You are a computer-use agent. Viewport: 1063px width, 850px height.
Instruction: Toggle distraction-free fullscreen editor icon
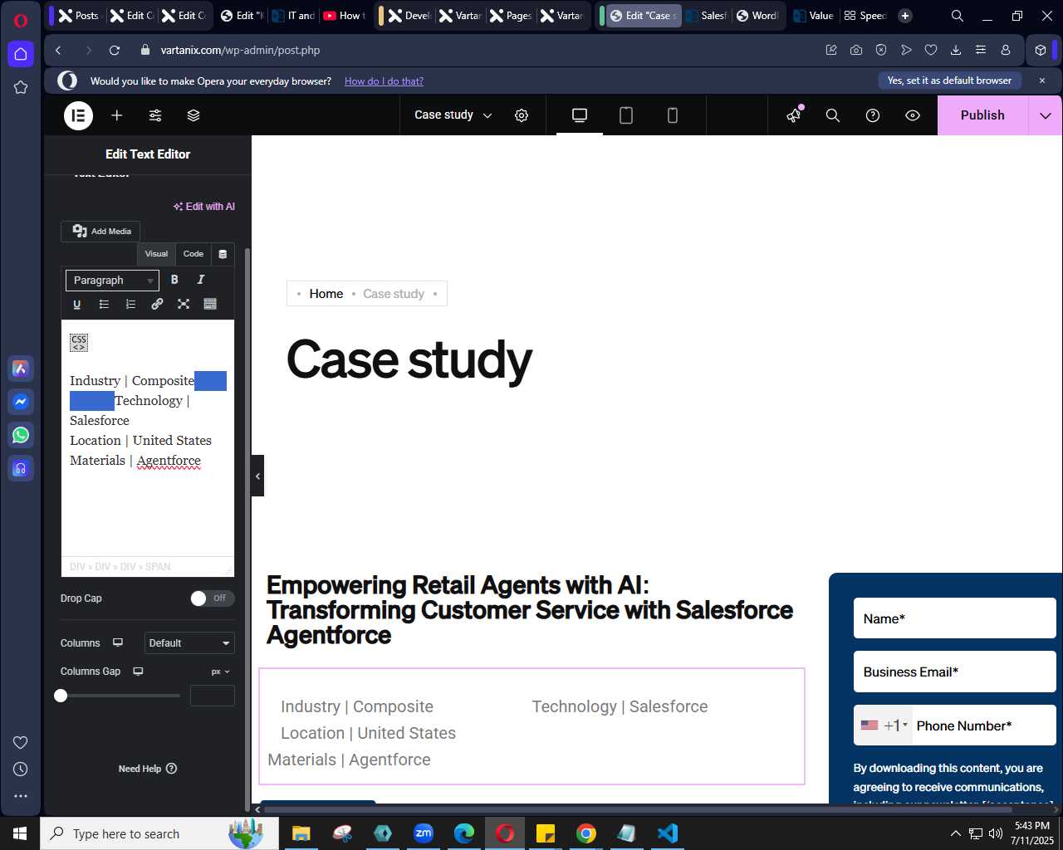[184, 304]
